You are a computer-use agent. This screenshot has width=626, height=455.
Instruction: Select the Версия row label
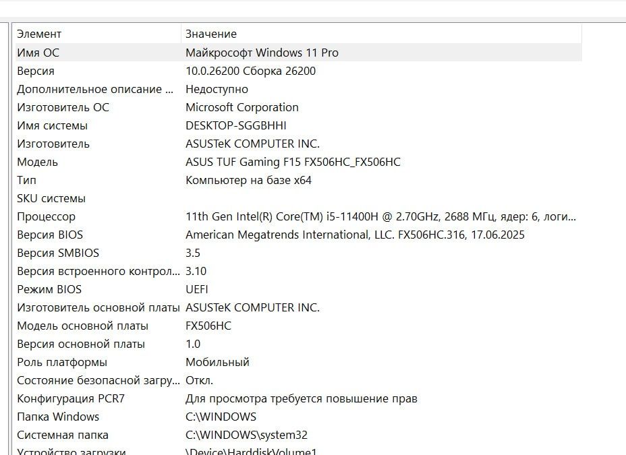pos(36,71)
